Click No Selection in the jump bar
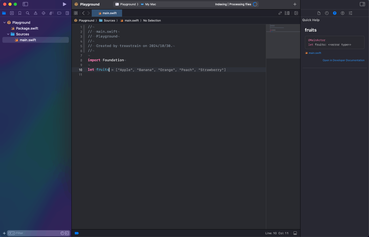This screenshot has height=237, width=369. 152,20
